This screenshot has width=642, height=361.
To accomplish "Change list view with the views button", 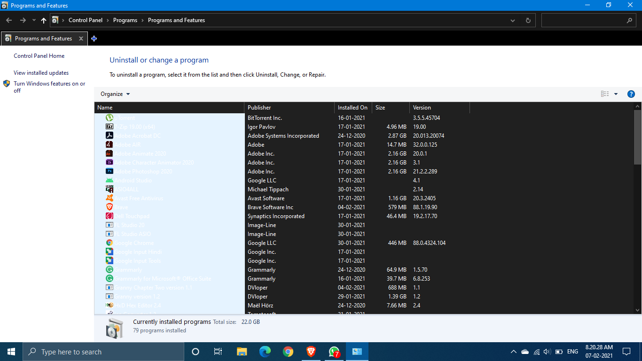I will 605,94.
